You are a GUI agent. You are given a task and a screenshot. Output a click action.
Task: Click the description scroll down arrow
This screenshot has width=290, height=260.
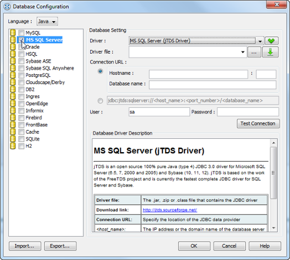273,228
